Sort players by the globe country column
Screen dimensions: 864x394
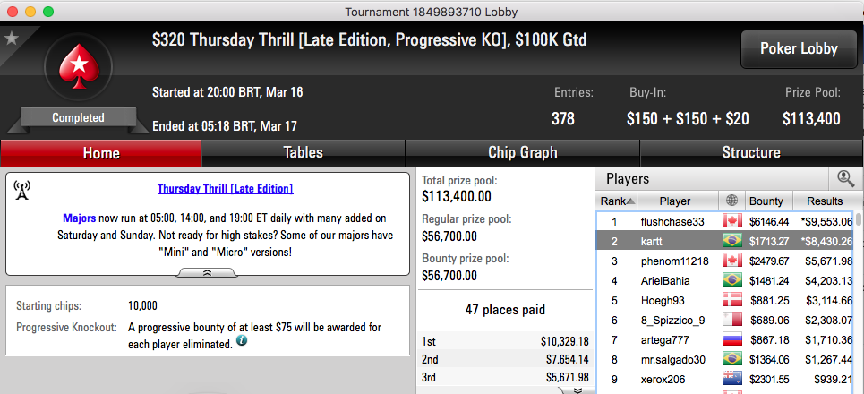click(x=731, y=201)
